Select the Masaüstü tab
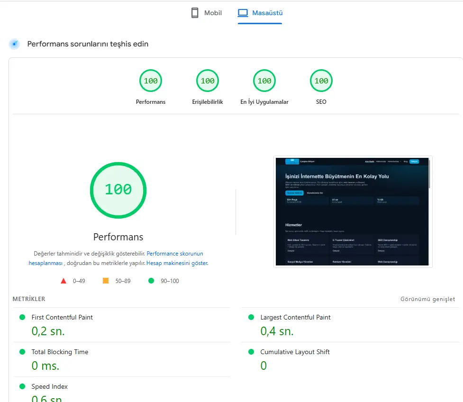 click(260, 13)
